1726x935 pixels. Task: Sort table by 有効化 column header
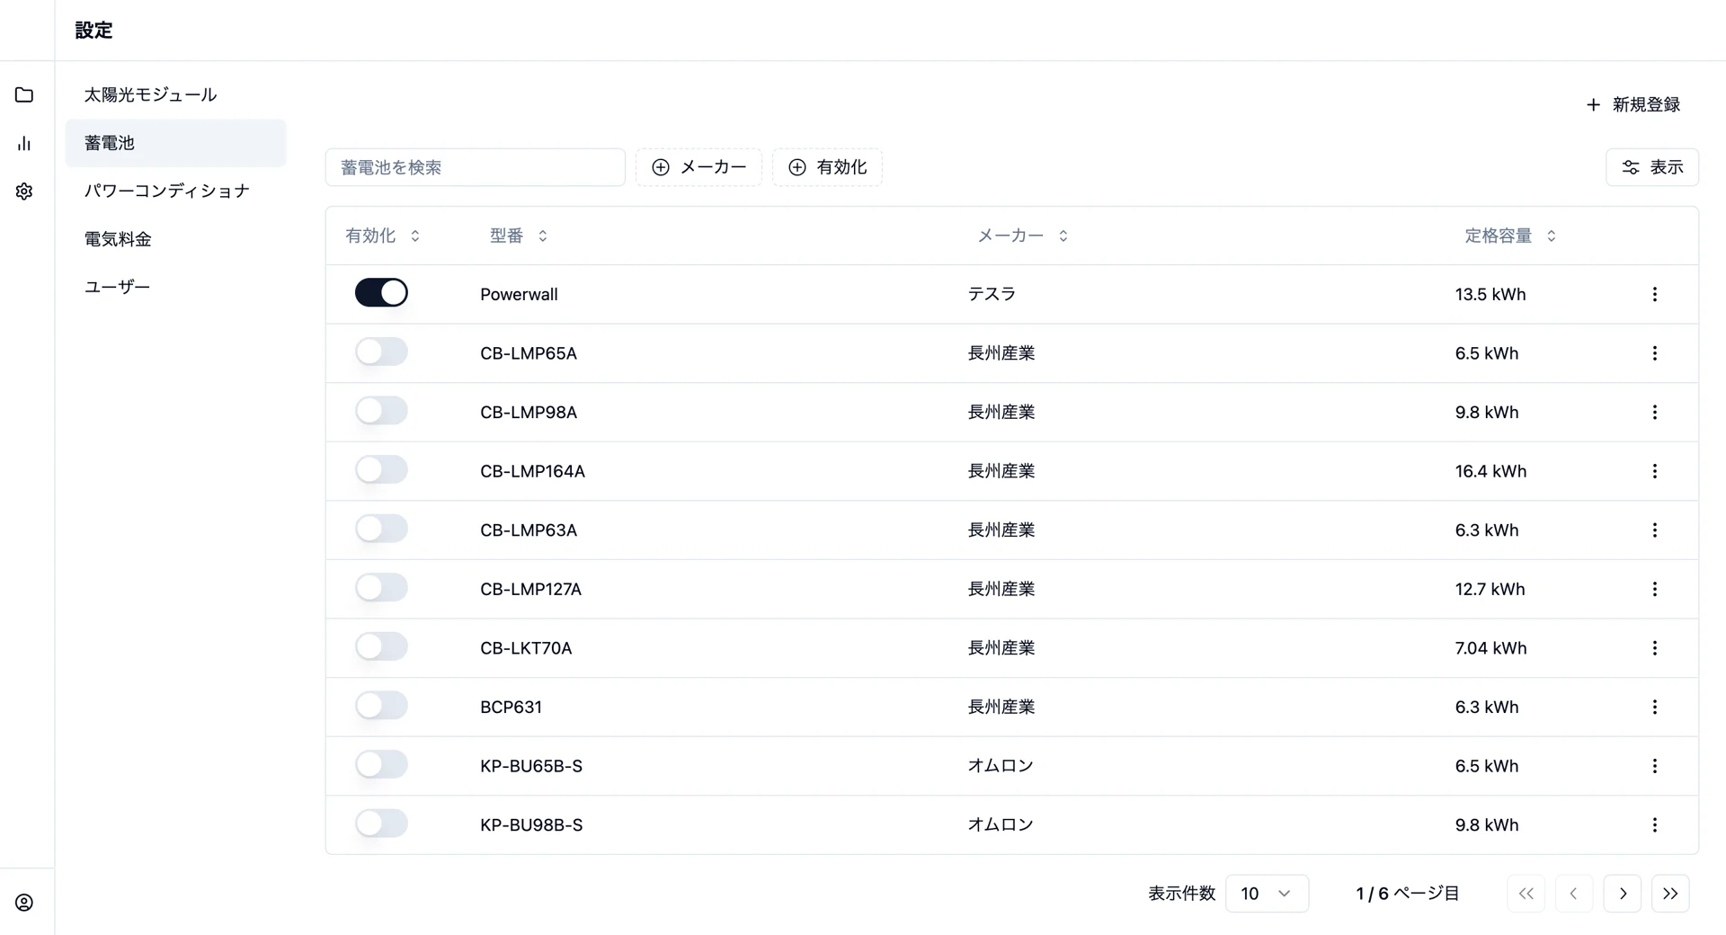(383, 236)
